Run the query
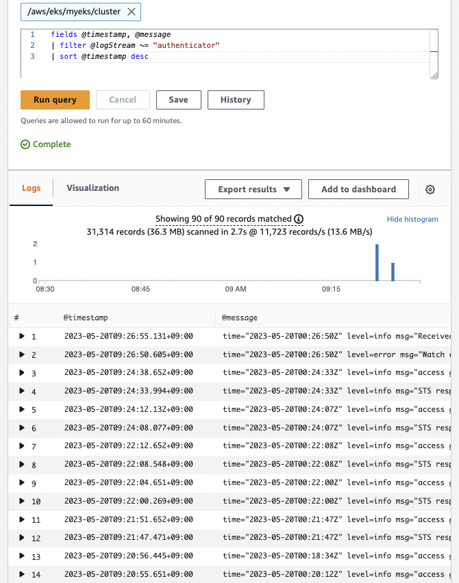459x583 pixels. [x=55, y=100]
